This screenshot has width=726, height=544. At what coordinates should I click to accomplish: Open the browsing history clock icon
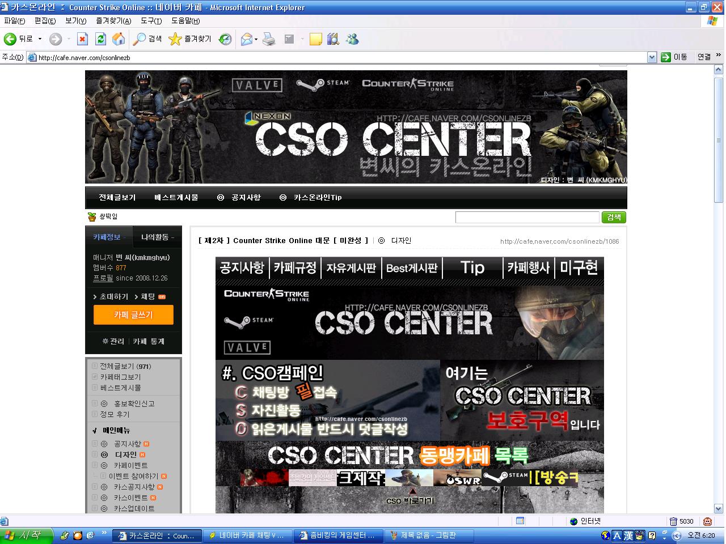coord(225,39)
